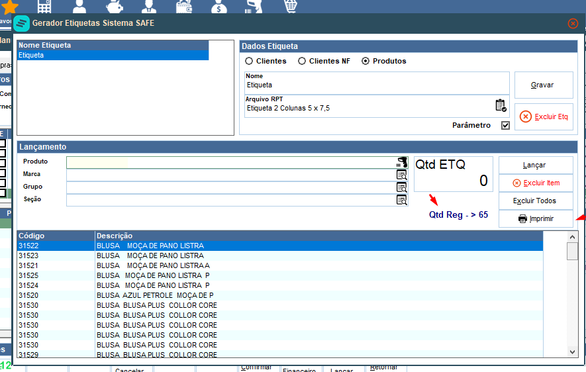Click the Imprimir print button
Viewport: 586px width, 372px height.
pyautogui.click(x=536, y=219)
